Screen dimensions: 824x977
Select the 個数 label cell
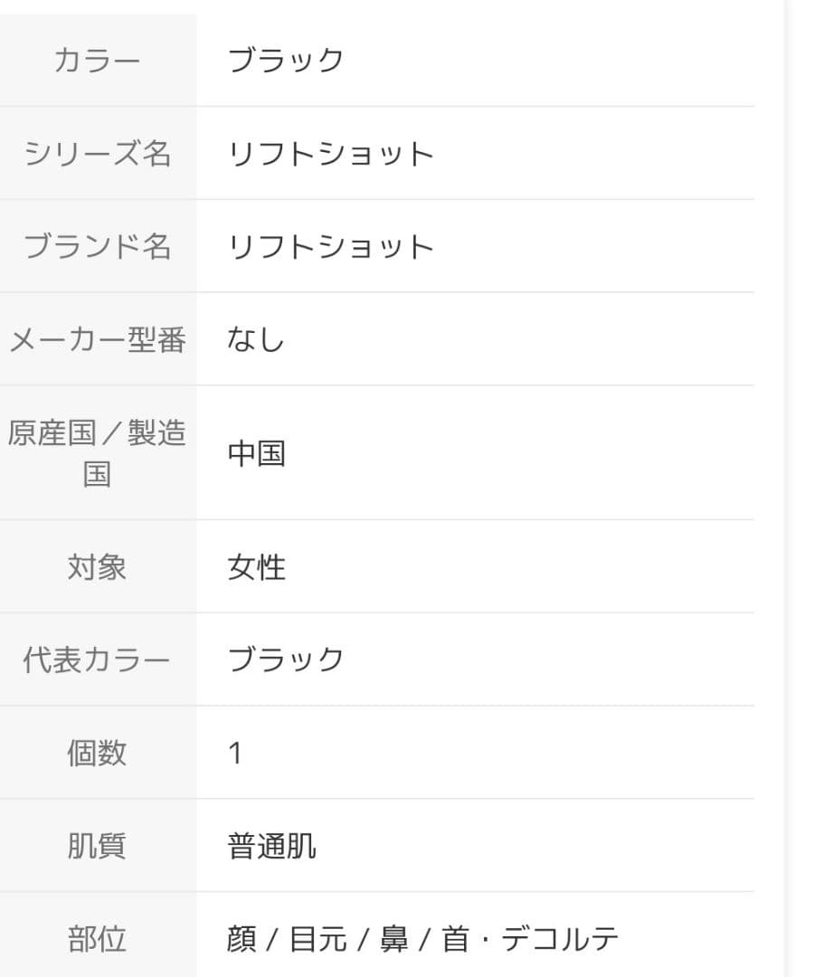click(x=97, y=753)
